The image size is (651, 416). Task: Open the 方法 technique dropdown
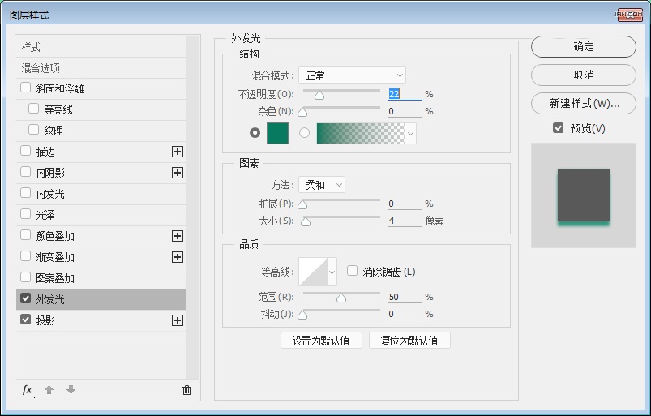pos(321,185)
